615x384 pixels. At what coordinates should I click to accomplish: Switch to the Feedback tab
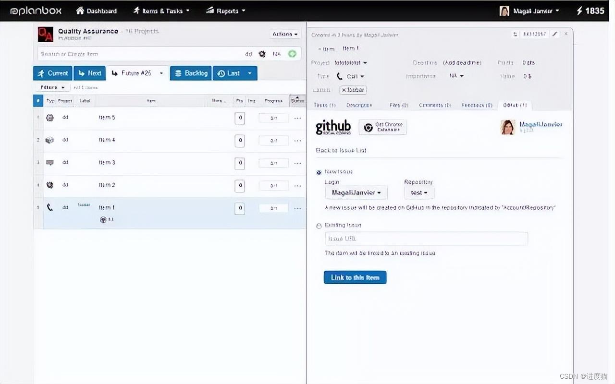click(x=477, y=105)
